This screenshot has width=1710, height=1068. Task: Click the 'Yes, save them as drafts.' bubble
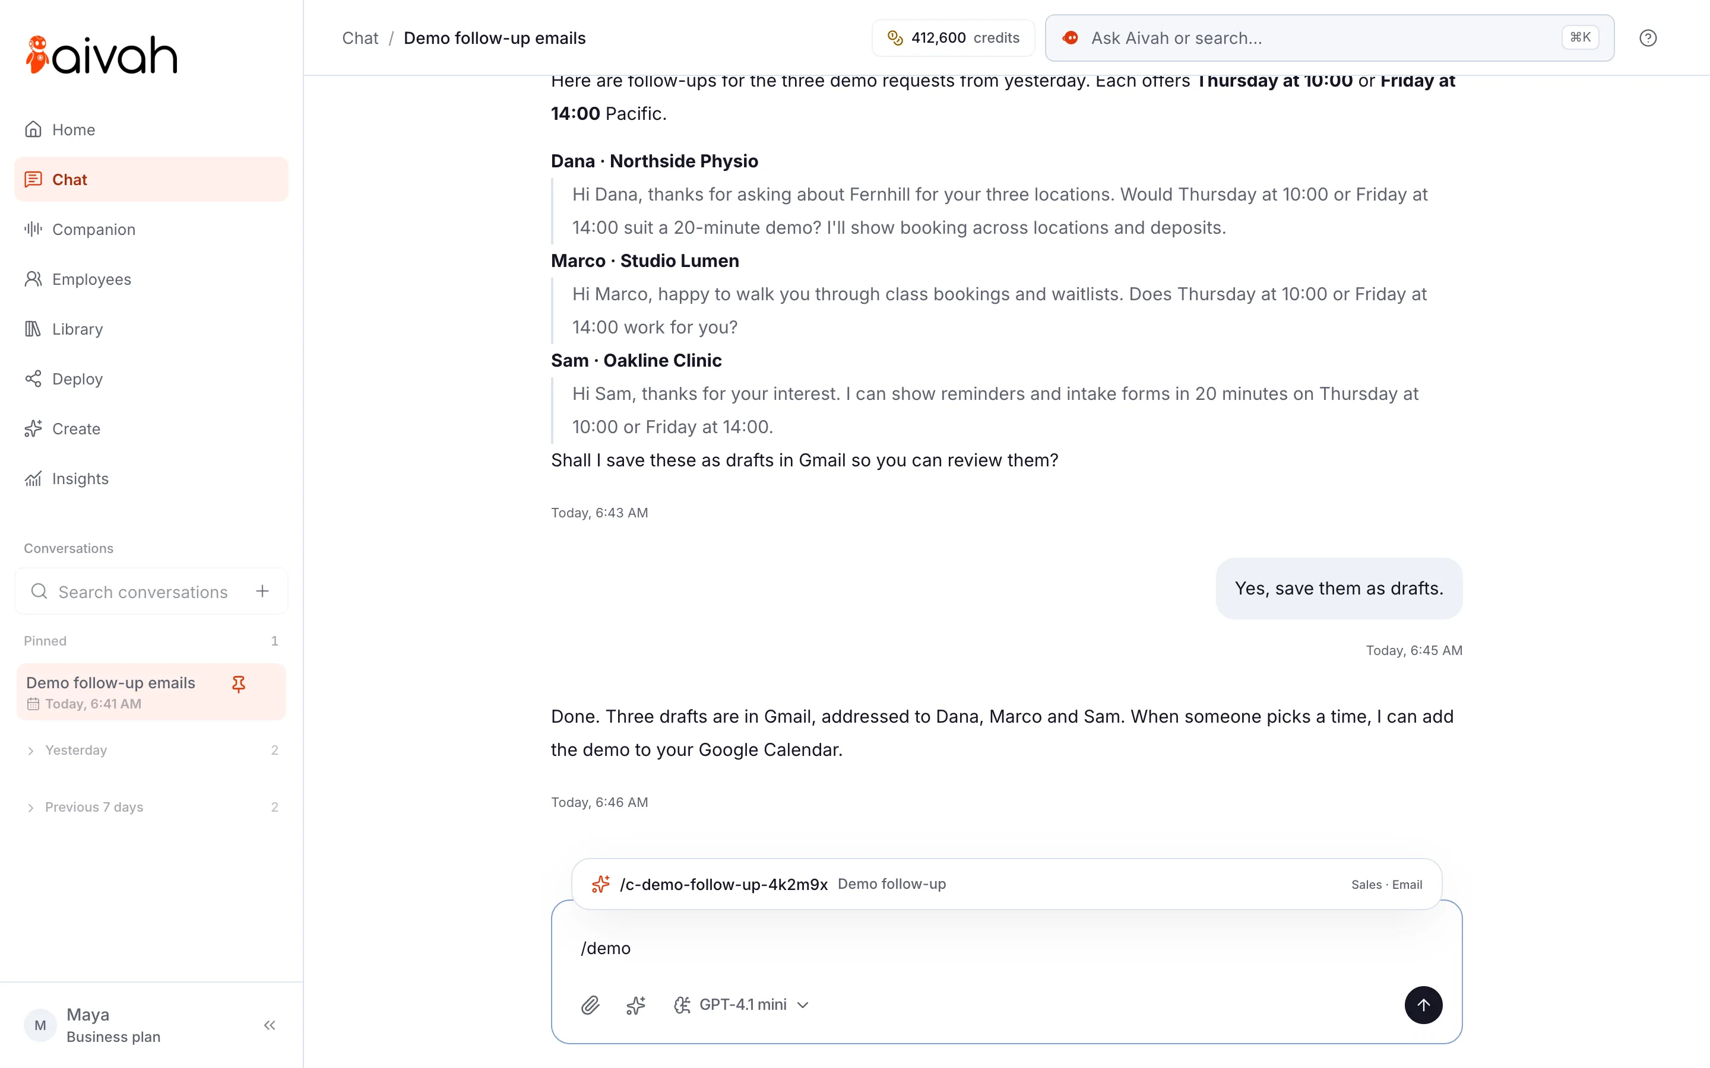[1339, 589]
